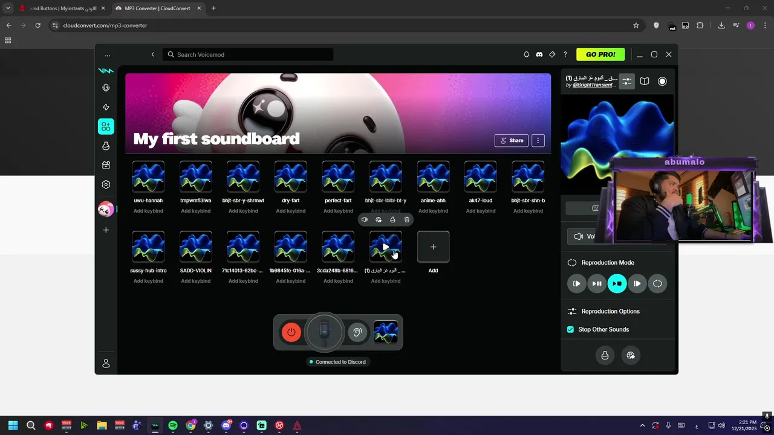Click the circle record icon in sound panel
Viewport: 774px width, 435px height.
[x=662, y=81]
